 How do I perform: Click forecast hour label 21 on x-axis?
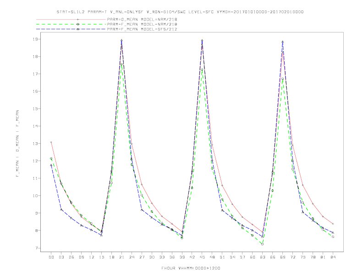tap(121, 257)
